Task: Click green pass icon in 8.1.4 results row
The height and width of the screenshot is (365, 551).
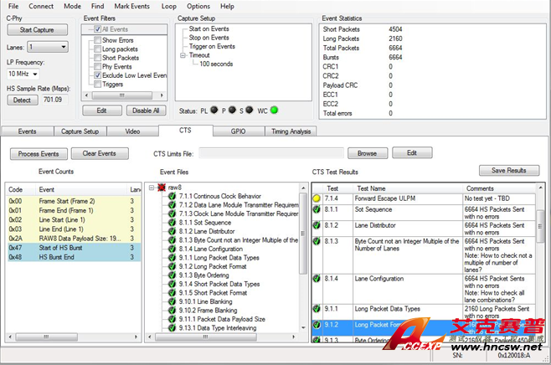Action: [x=317, y=277]
